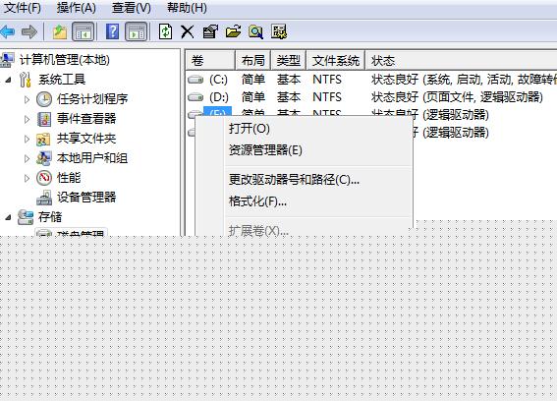This screenshot has width=557, height=401.
Task: Sort by the 状态 column header
Action: click(x=461, y=60)
